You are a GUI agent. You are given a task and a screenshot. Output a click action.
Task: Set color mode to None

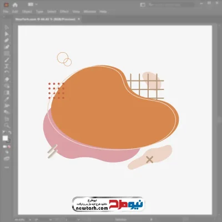coord(9,147)
